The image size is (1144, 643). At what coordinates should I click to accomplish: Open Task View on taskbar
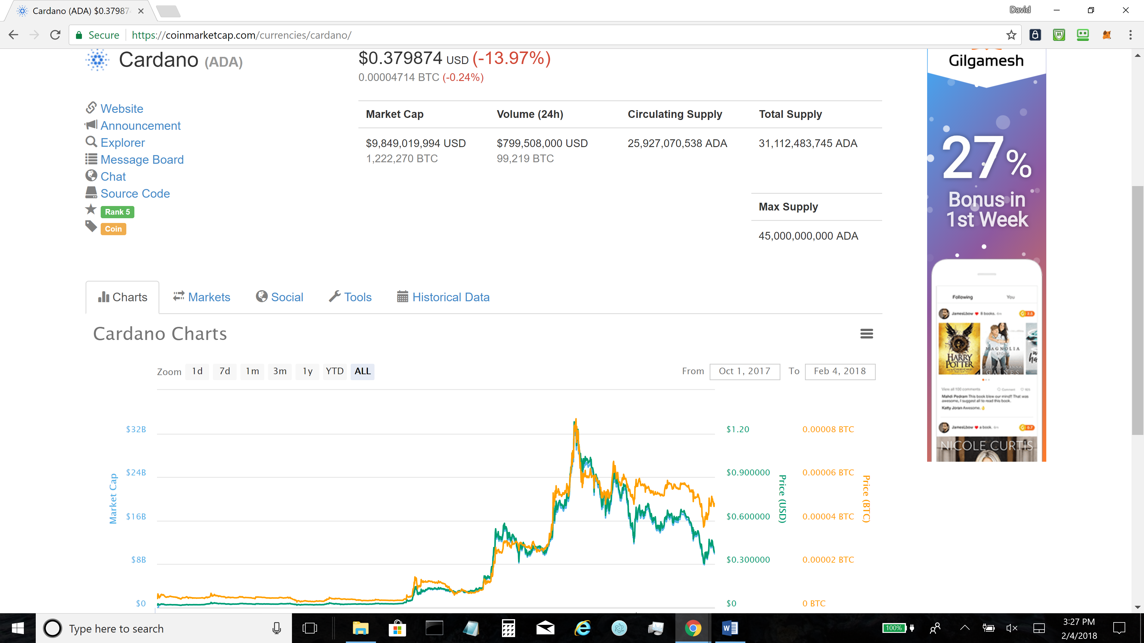pyautogui.click(x=310, y=628)
